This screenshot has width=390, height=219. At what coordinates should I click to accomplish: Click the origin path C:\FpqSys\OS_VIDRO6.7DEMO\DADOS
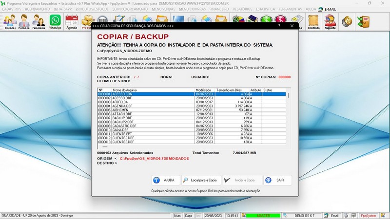pos(154,159)
